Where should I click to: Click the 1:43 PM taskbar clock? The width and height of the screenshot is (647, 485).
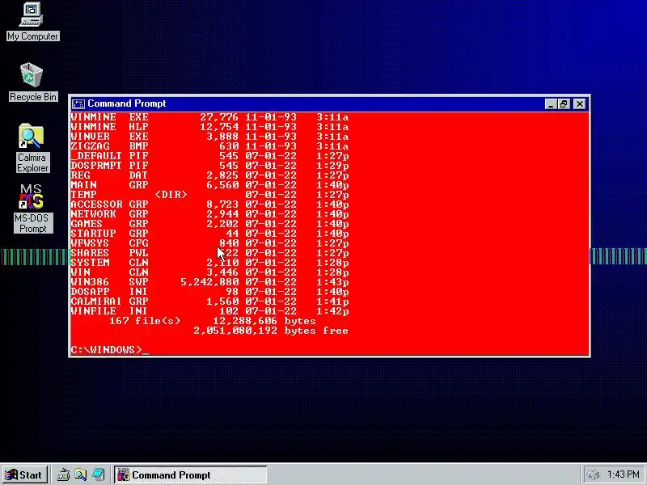(623, 474)
